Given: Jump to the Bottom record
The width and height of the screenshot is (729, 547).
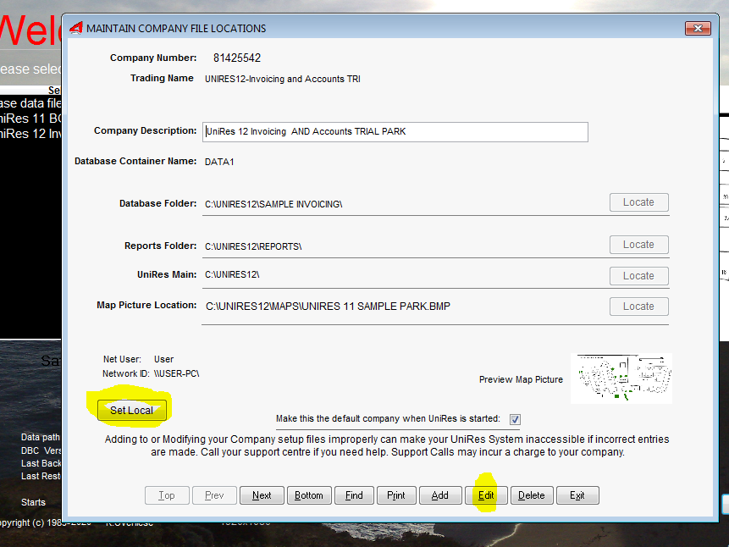Looking at the screenshot, I should pyautogui.click(x=309, y=495).
